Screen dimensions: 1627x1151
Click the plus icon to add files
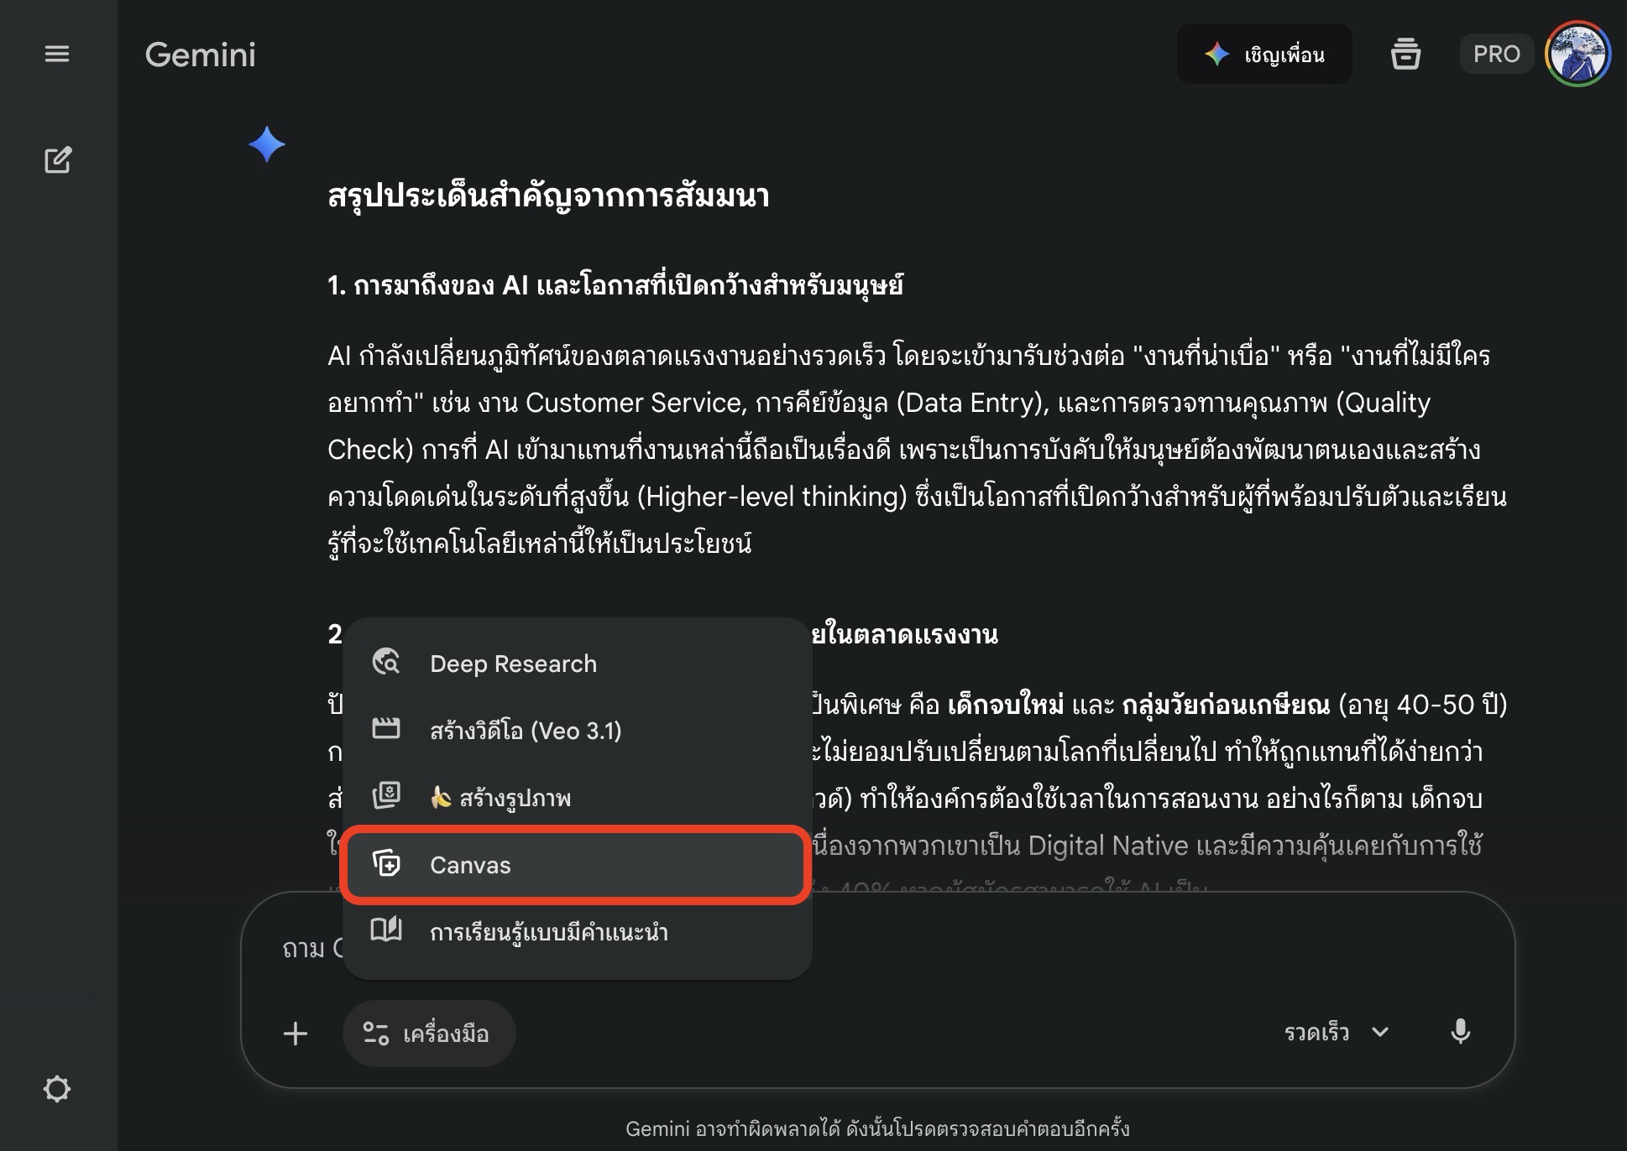296,1034
